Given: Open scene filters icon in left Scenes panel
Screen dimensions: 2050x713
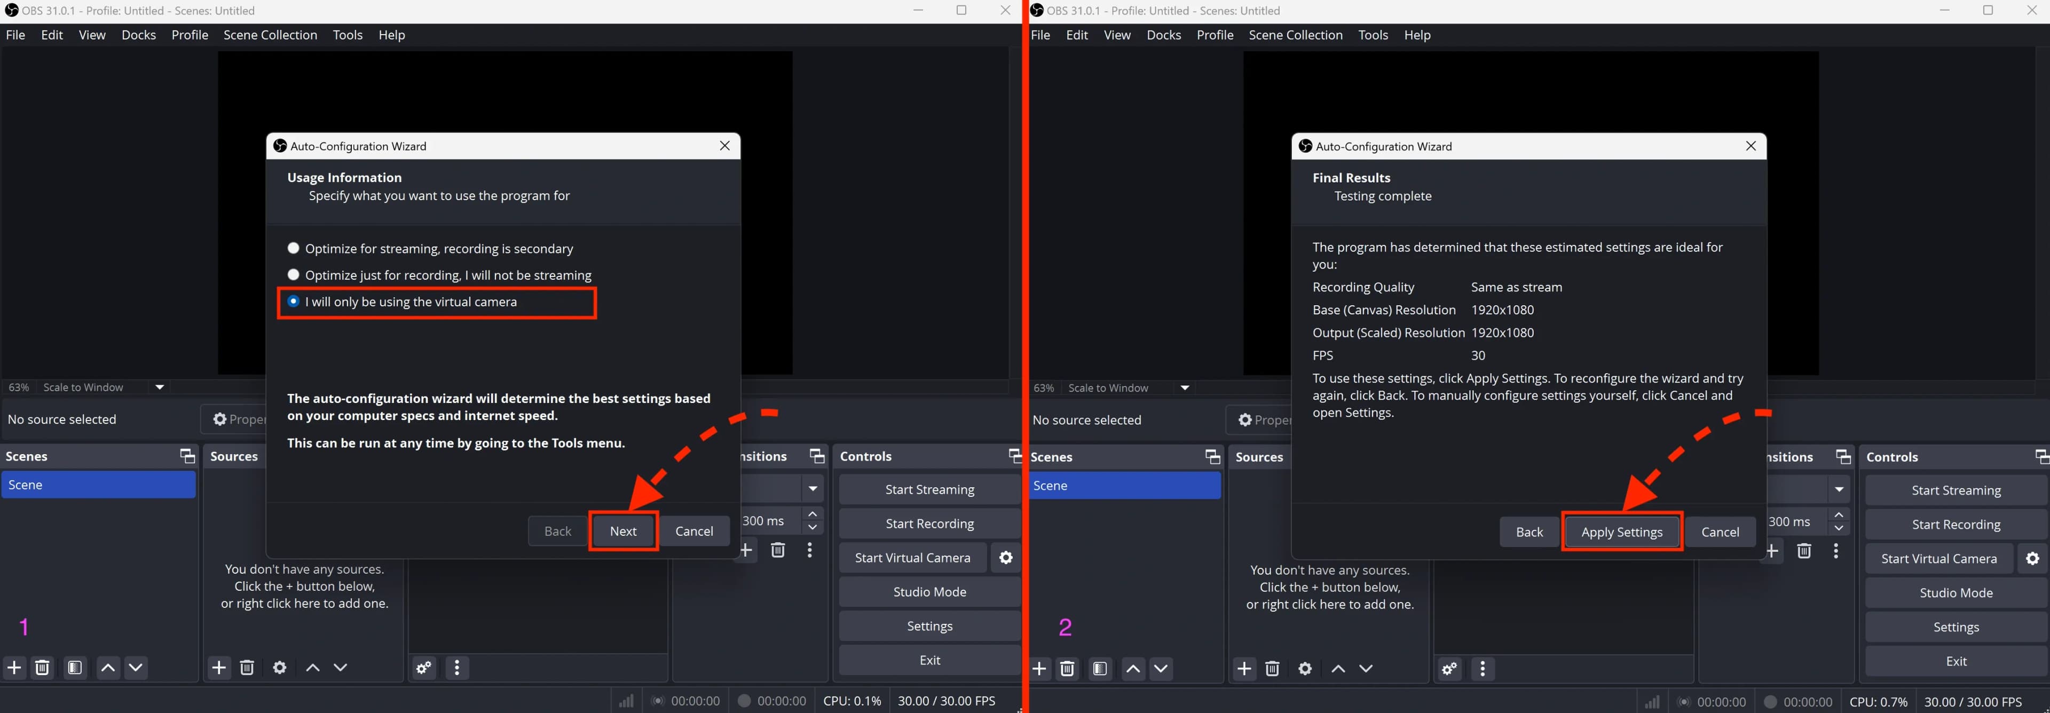Looking at the screenshot, I should tap(75, 667).
